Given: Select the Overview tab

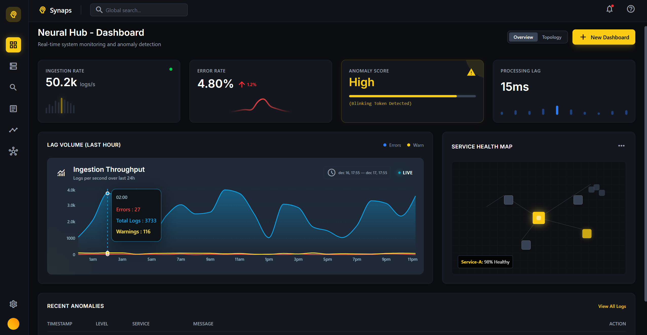Looking at the screenshot, I should (523, 37).
